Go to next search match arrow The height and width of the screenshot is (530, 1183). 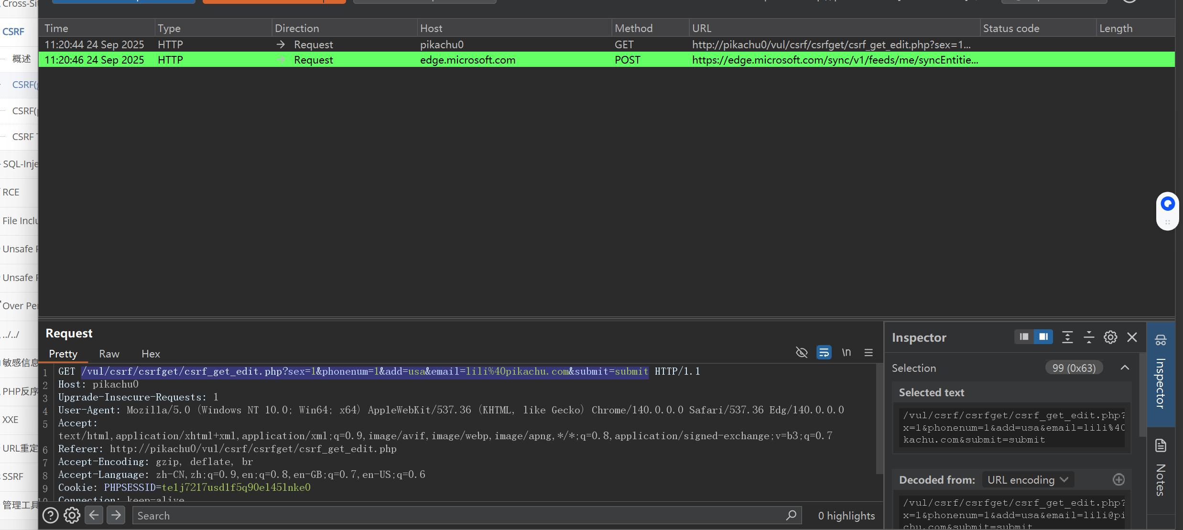pyautogui.click(x=116, y=515)
